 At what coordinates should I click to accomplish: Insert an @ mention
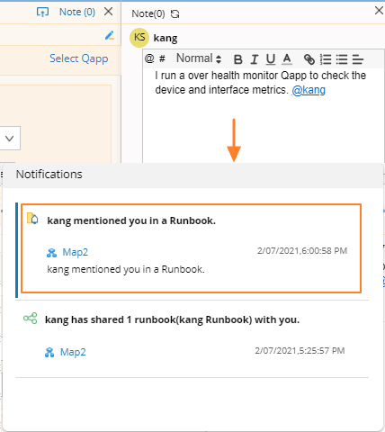pos(149,58)
